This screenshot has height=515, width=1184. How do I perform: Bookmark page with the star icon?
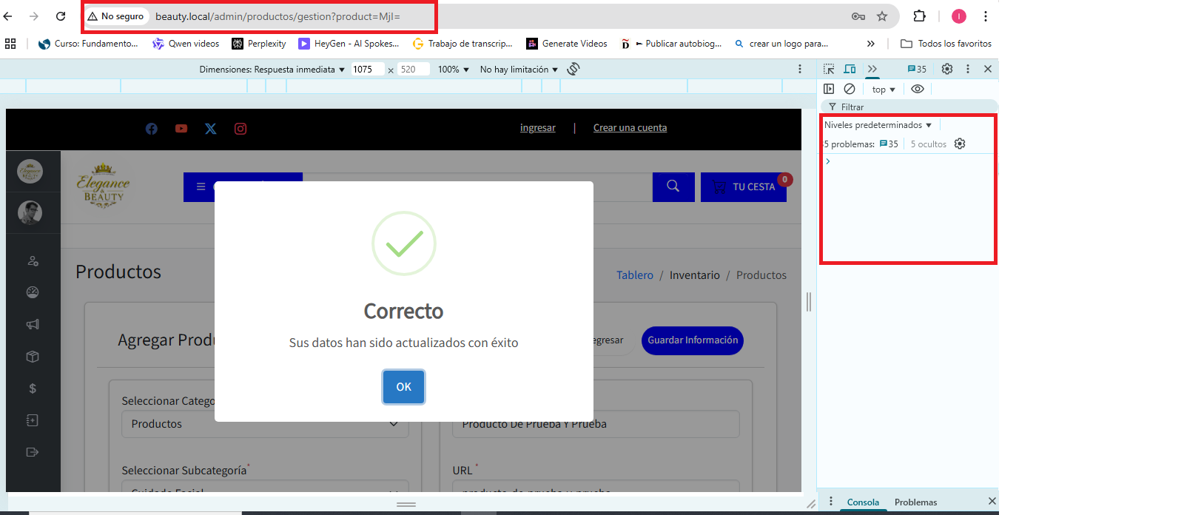pyautogui.click(x=882, y=16)
